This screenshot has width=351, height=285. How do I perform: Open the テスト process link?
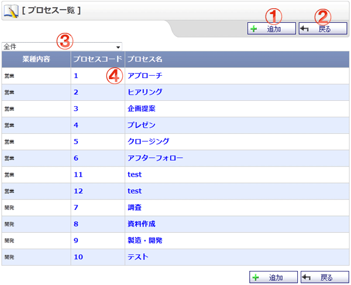click(x=138, y=257)
